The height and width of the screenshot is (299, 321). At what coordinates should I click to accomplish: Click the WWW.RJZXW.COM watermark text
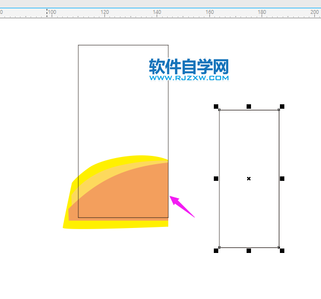(x=189, y=78)
